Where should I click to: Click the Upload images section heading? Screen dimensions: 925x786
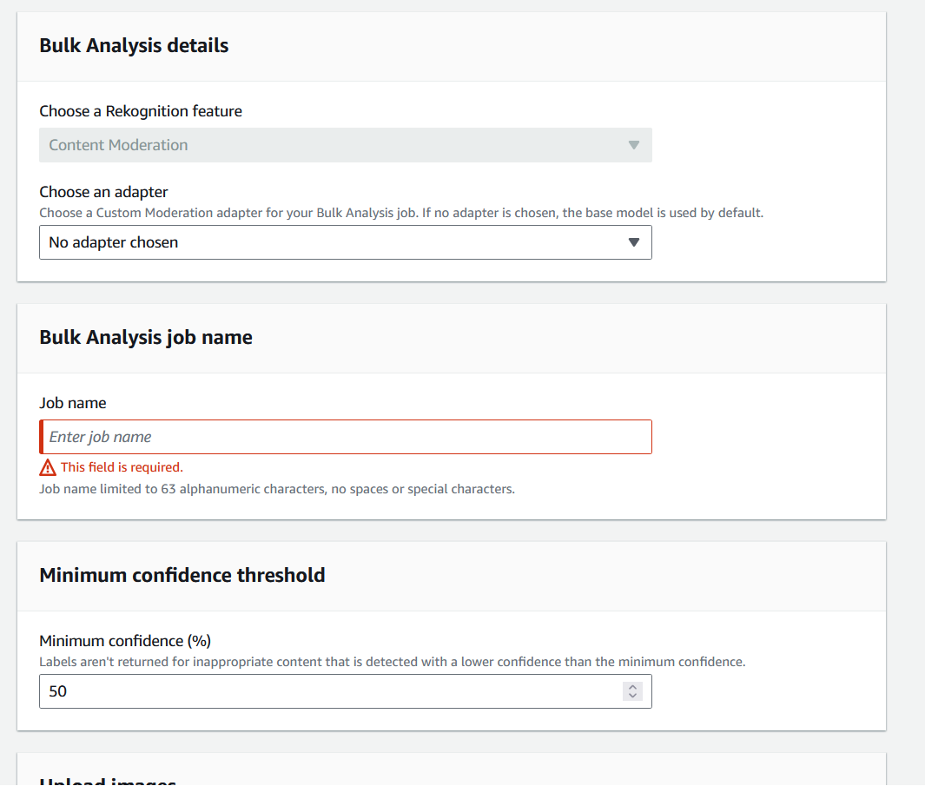point(107,779)
